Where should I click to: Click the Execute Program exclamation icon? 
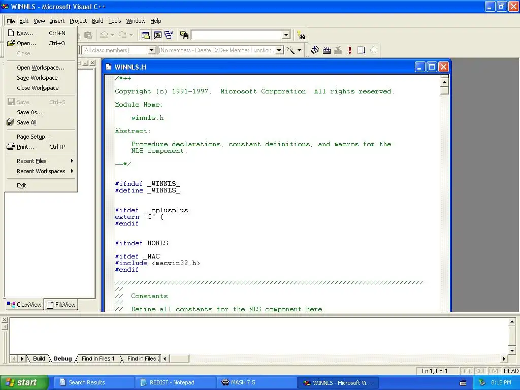pyautogui.click(x=349, y=50)
